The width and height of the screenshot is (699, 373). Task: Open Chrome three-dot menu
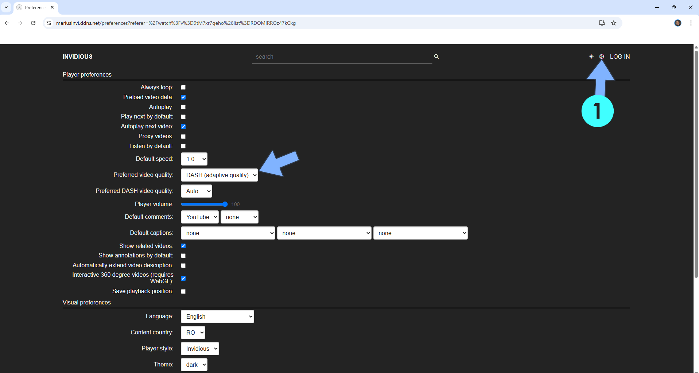click(x=691, y=23)
